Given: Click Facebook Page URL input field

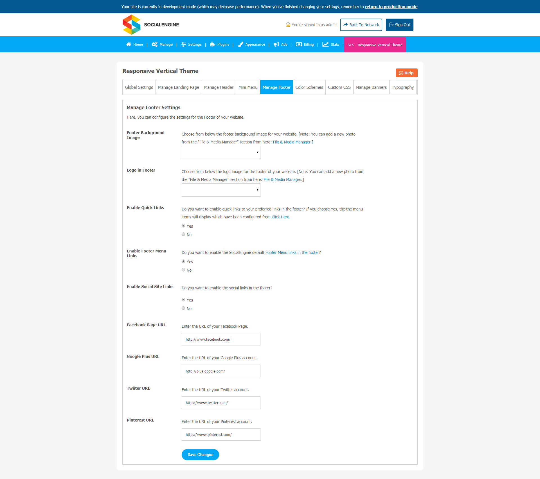Looking at the screenshot, I should pos(220,339).
